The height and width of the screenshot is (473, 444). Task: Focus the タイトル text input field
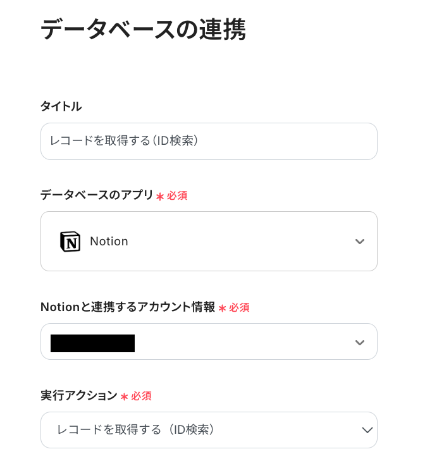pos(209,141)
